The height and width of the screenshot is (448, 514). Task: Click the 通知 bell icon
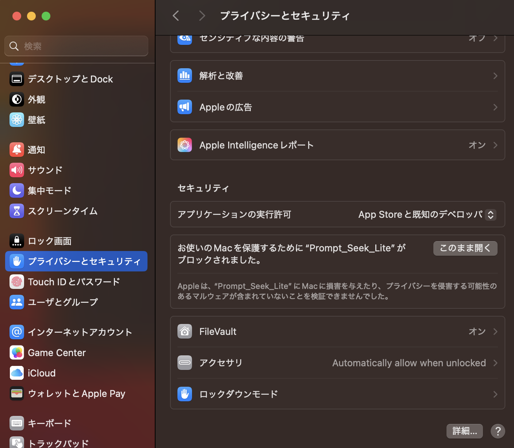tap(17, 150)
